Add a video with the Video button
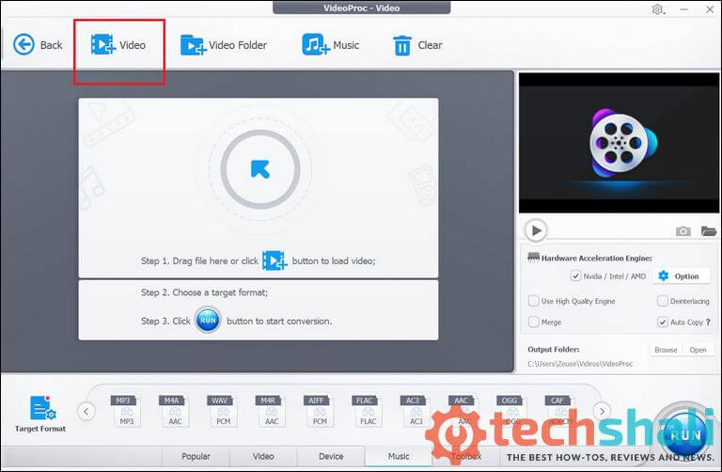This screenshot has height=472, width=722. pyautogui.click(x=118, y=45)
